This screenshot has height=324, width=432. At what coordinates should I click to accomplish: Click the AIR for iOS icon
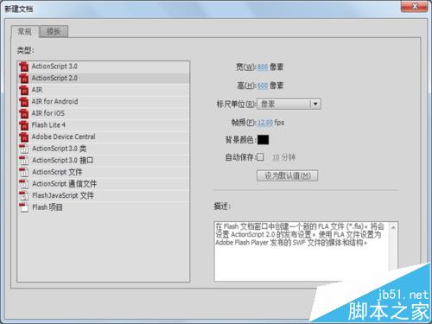click(x=24, y=113)
